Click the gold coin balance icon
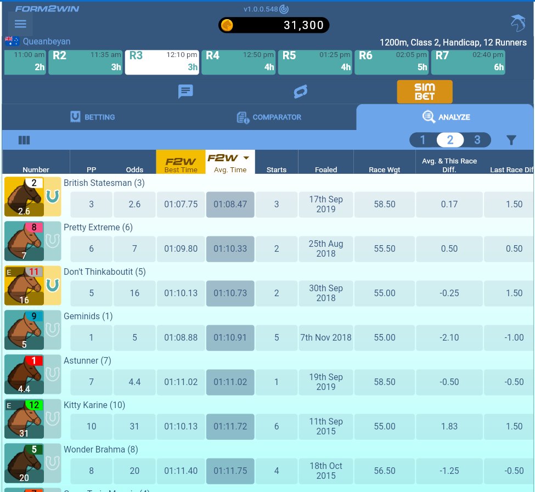Viewport: 535px width, 492px height. click(x=227, y=25)
